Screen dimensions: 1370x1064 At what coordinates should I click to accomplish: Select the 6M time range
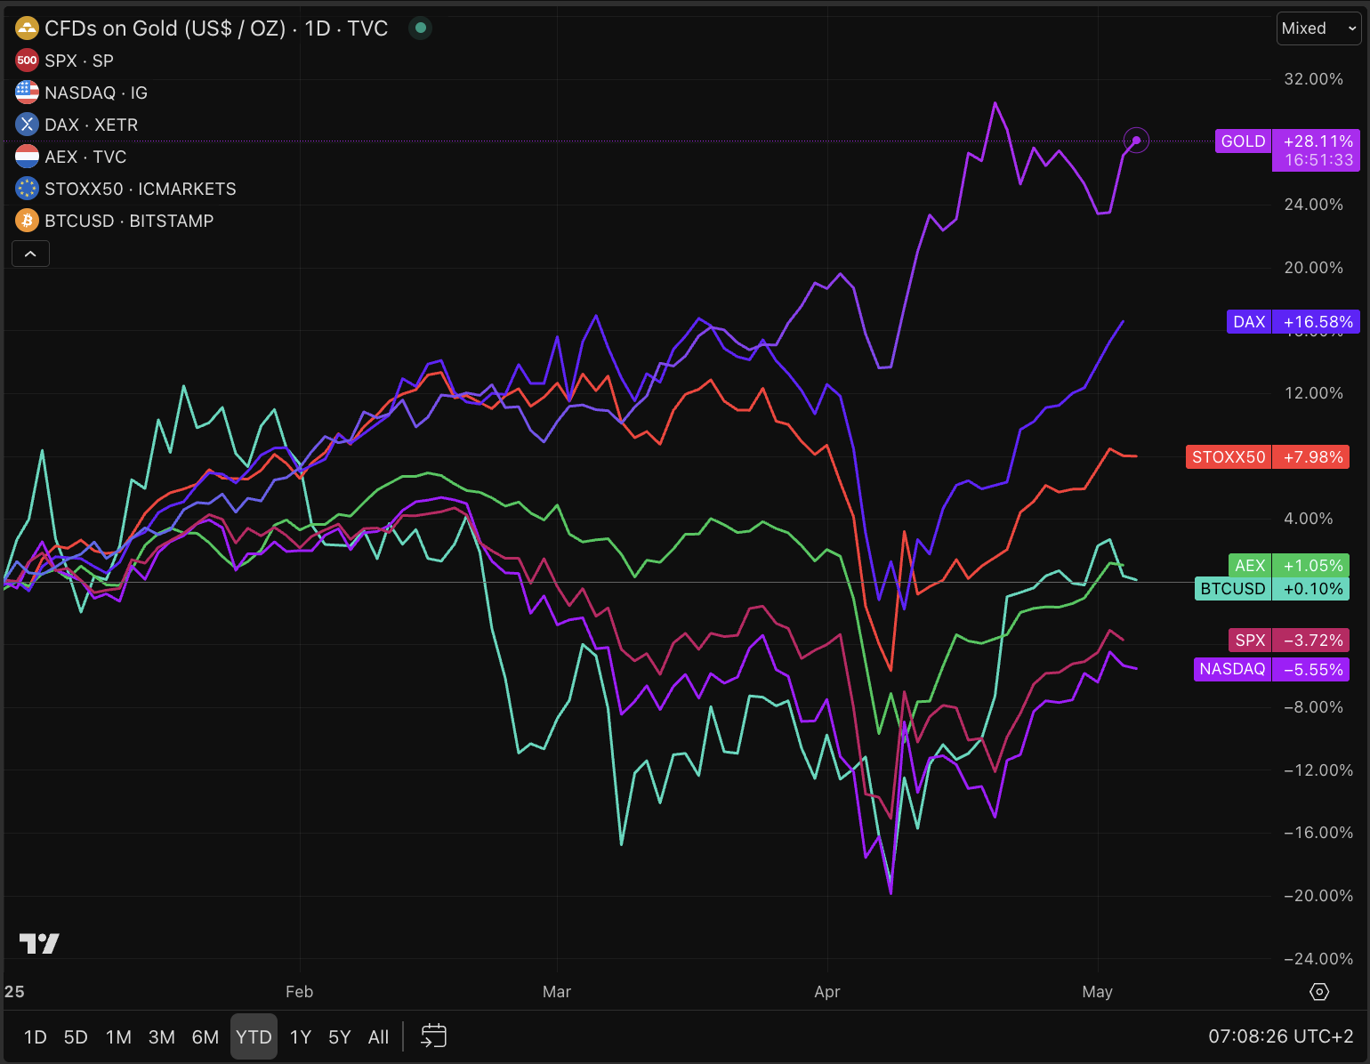click(205, 1037)
